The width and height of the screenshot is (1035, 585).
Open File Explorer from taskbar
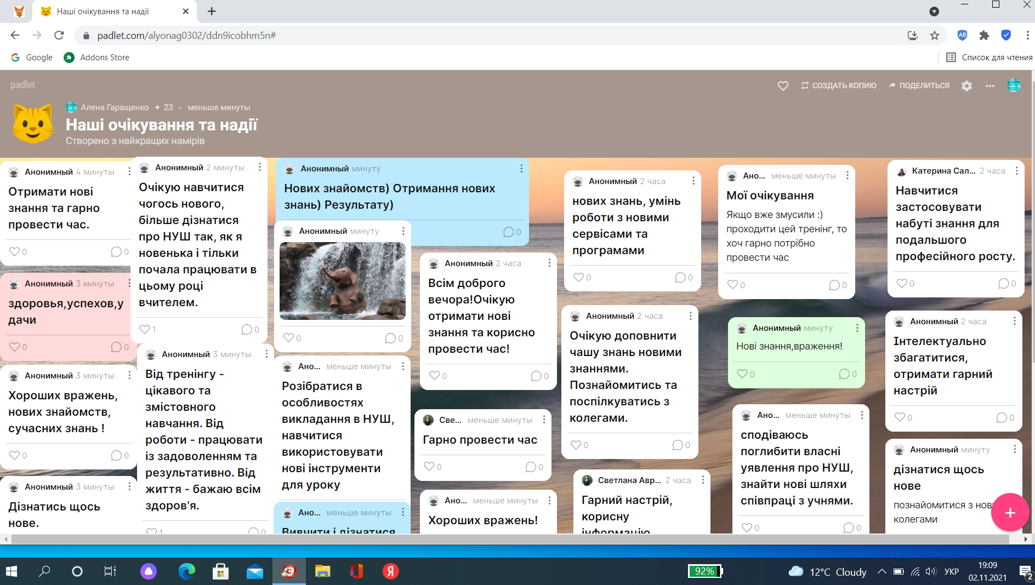[322, 571]
